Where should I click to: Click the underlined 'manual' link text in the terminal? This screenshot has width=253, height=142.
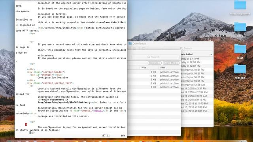tap(98, 111)
